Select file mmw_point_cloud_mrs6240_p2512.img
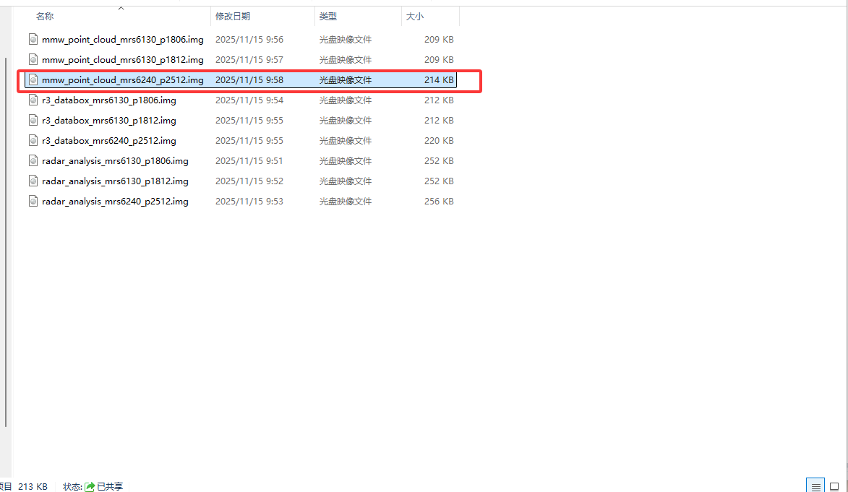 (123, 80)
